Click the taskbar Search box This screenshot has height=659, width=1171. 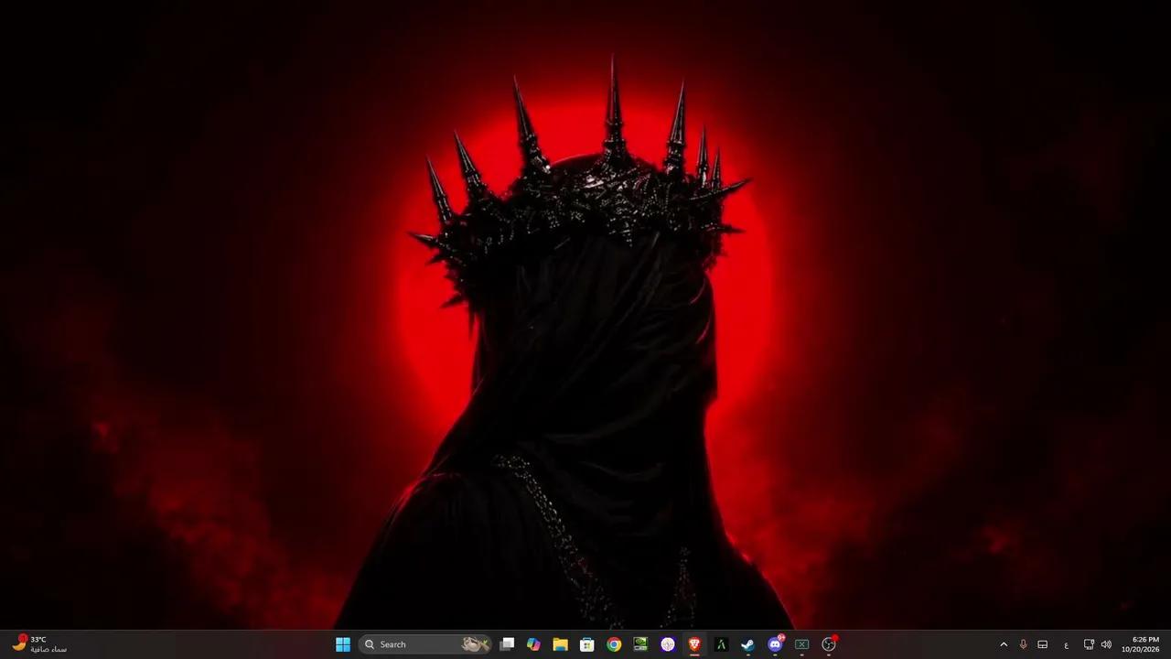coord(425,644)
